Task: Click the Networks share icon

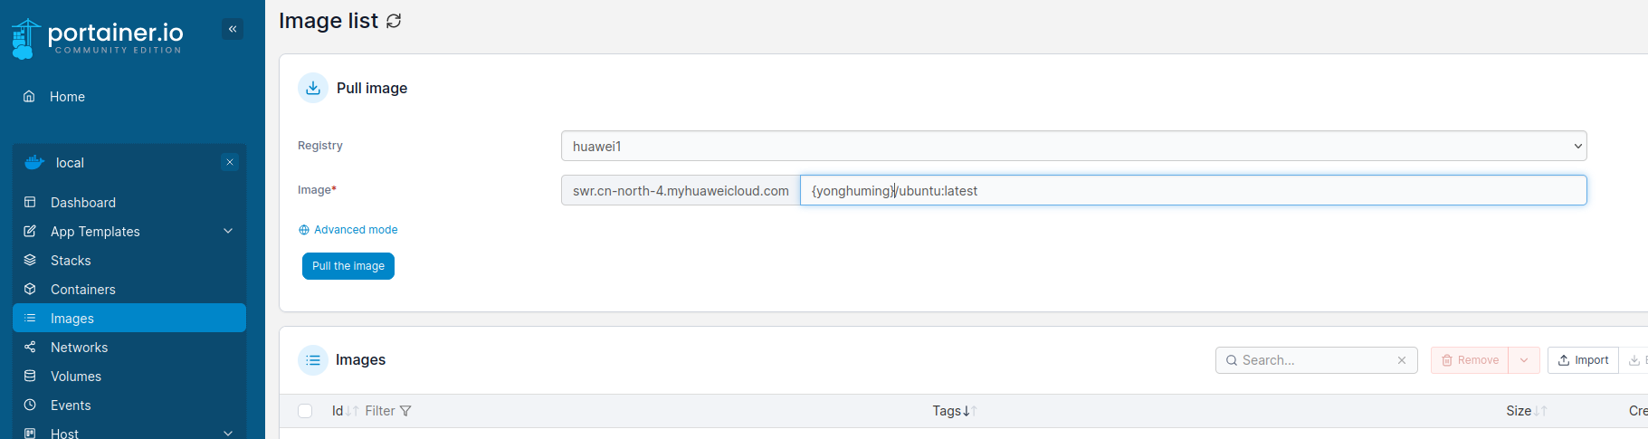Action: 30,347
